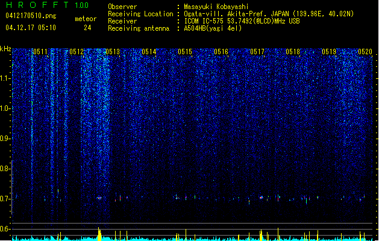Image resolution: width=379 pixels, height=241 pixels.
Task: Click the kHz axis unit label
Action: point(5,49)
